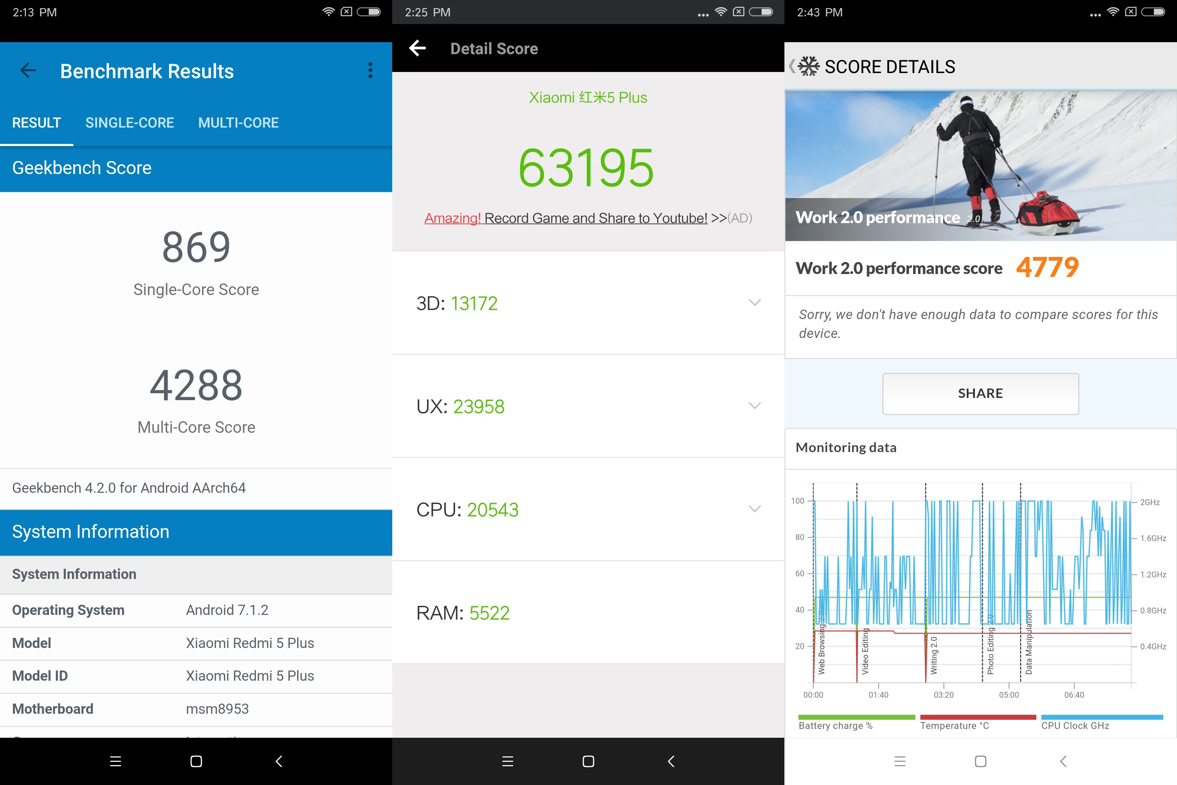Tap Work 2.0 performance score 4779
Viewport: 1177px width, 785px height.
click(x=1047, y=267)
